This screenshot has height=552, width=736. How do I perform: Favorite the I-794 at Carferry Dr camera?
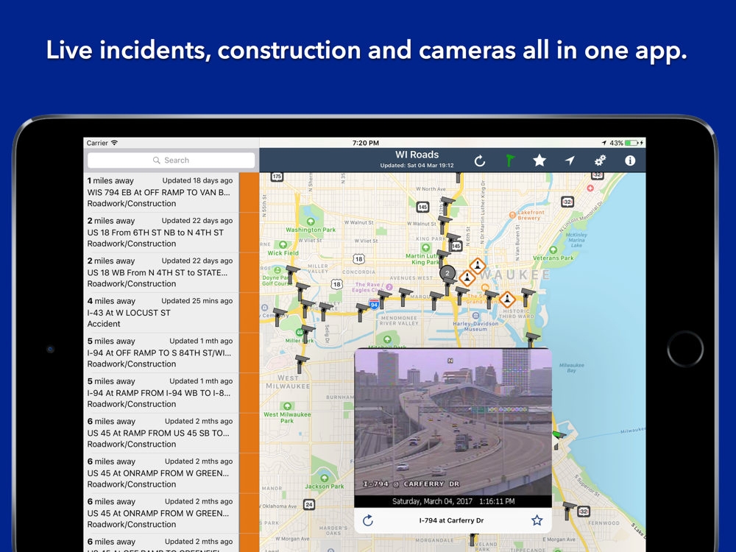pyautogui.click(x=537, y=520)
